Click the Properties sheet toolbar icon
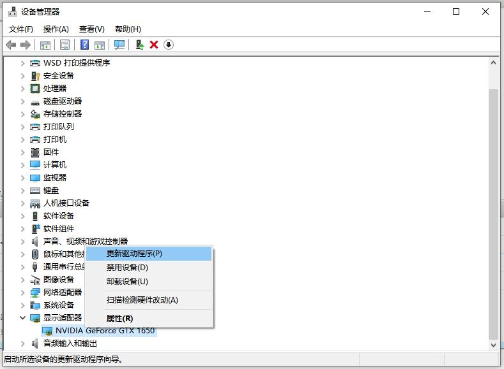The image size is (504, 369). point(65,45)
